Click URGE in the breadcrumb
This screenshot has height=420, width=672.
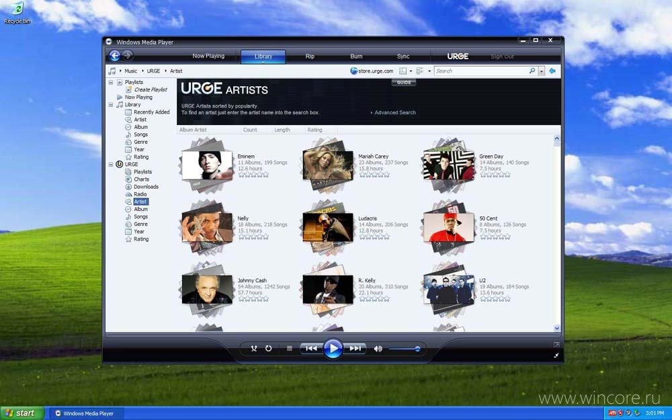[153, 71]
